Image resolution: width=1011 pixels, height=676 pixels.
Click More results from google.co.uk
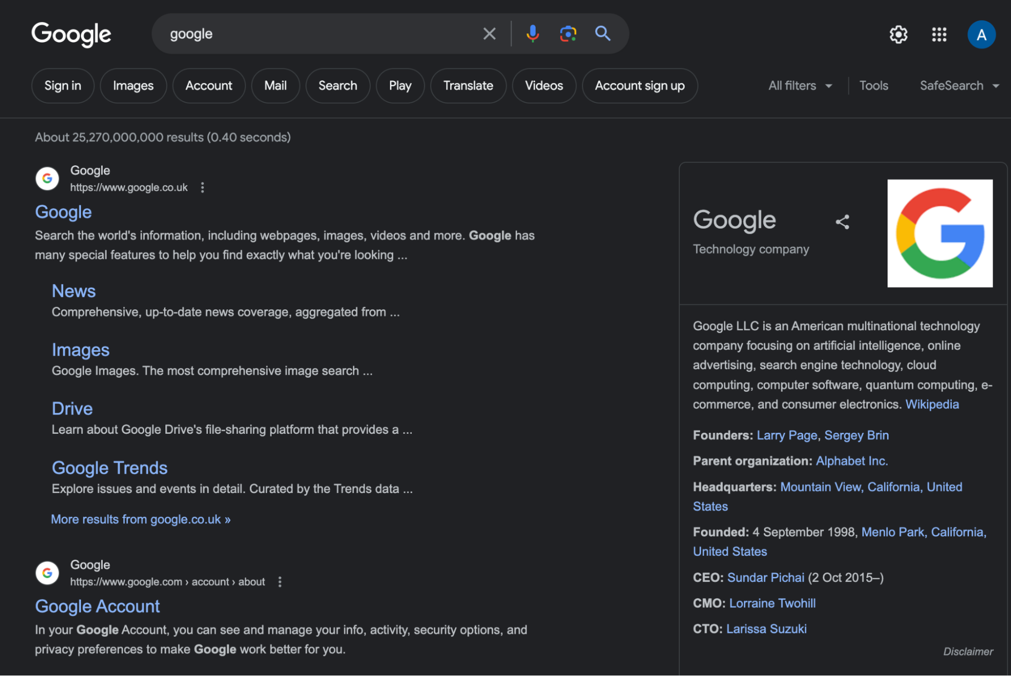pos(141,519)
